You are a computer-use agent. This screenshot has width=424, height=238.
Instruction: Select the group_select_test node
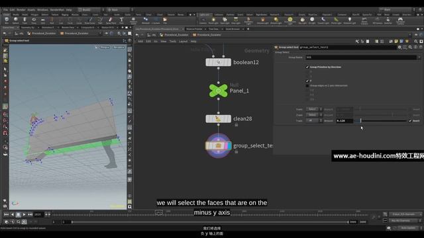coord(218,145)
